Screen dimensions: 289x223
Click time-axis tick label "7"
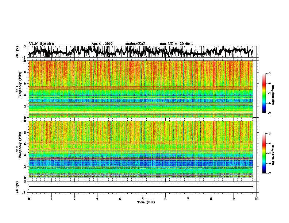(188, 199)
